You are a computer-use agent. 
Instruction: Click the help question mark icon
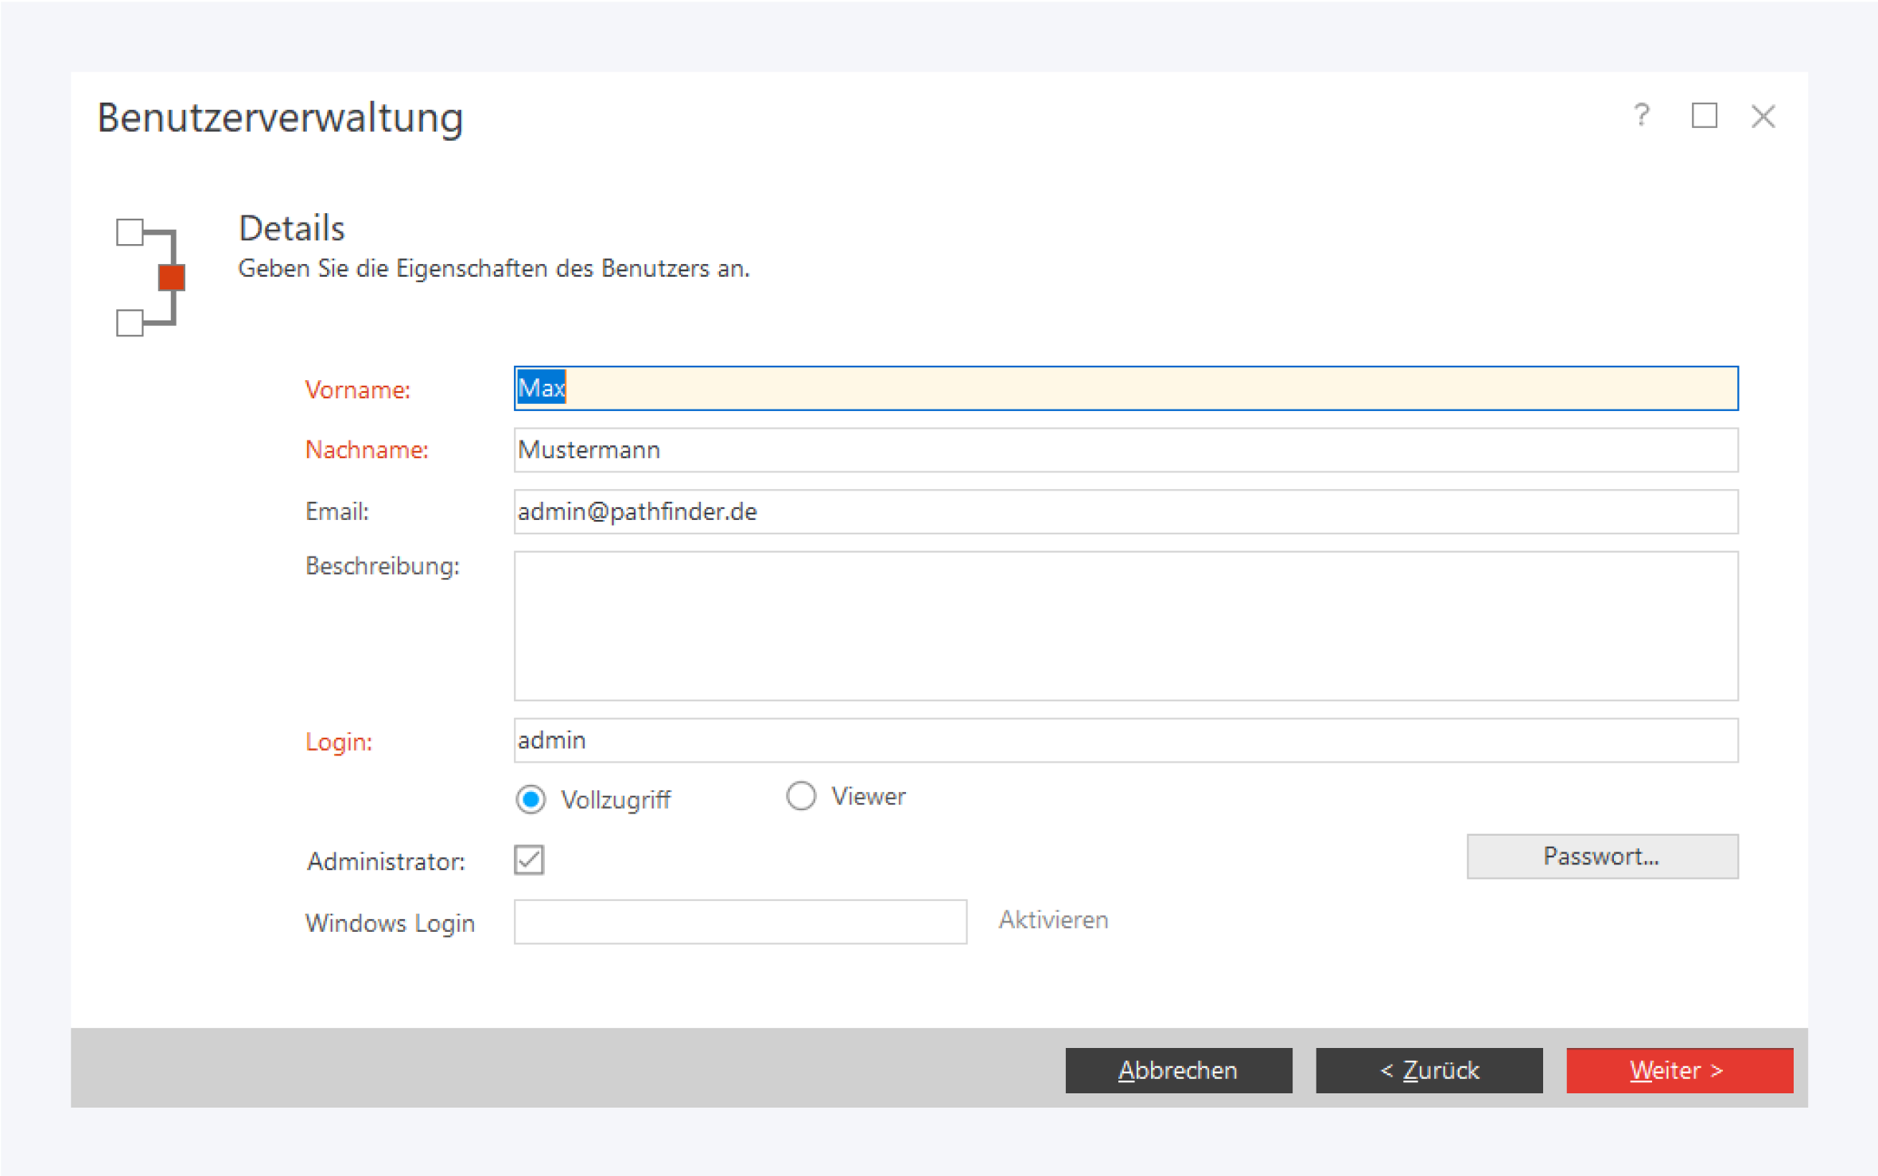click(x=1642, y=116)
